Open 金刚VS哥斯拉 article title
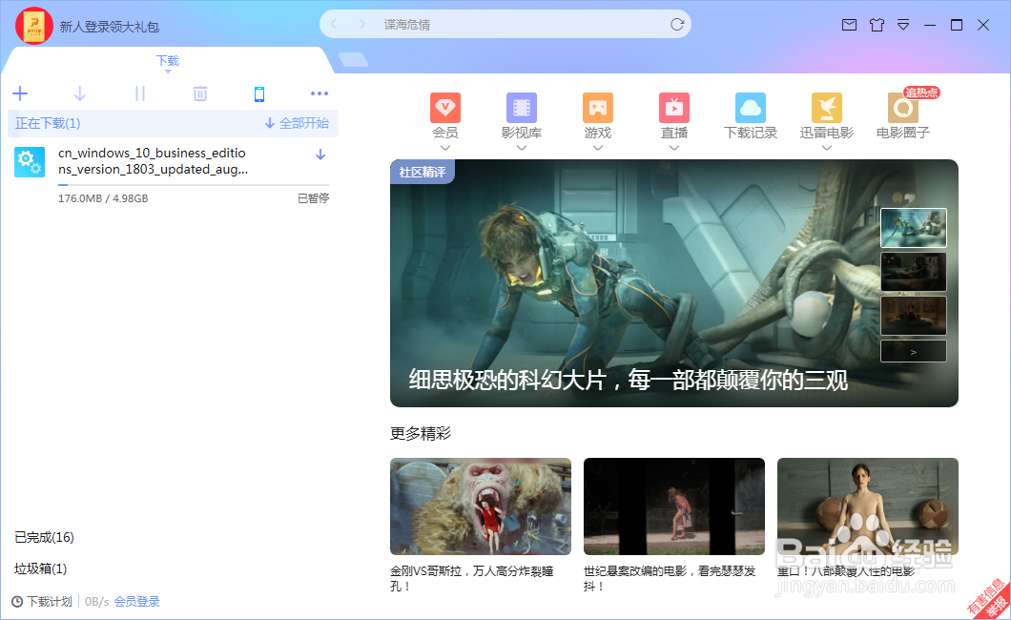Image resolution: width=1011 pixels, height=620 pixels. click(x=472, y=579)
